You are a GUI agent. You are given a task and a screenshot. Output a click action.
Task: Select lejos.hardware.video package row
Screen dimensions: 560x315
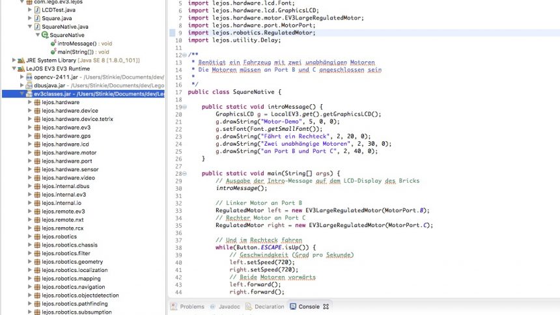pyautogui.click(x=68, y=178)
